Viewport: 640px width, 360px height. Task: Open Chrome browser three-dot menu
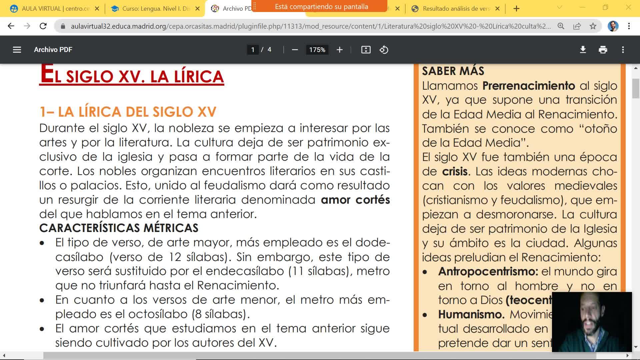(629, 26)
